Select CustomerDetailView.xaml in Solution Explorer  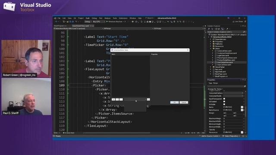[227, 53]
